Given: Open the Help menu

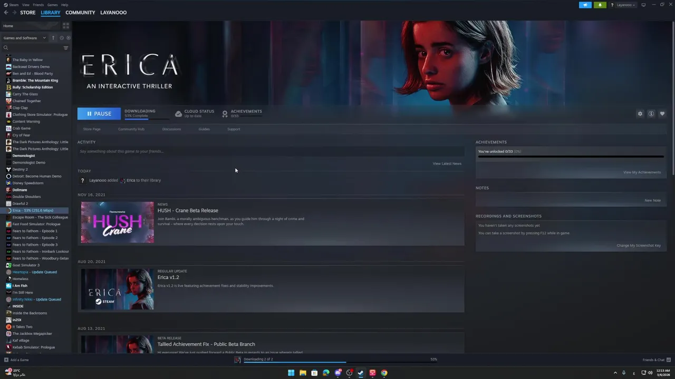Looking at the screenshot, I should 64,5.
